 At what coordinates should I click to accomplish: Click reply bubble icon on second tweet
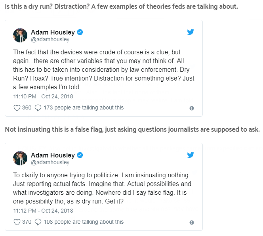38,222
